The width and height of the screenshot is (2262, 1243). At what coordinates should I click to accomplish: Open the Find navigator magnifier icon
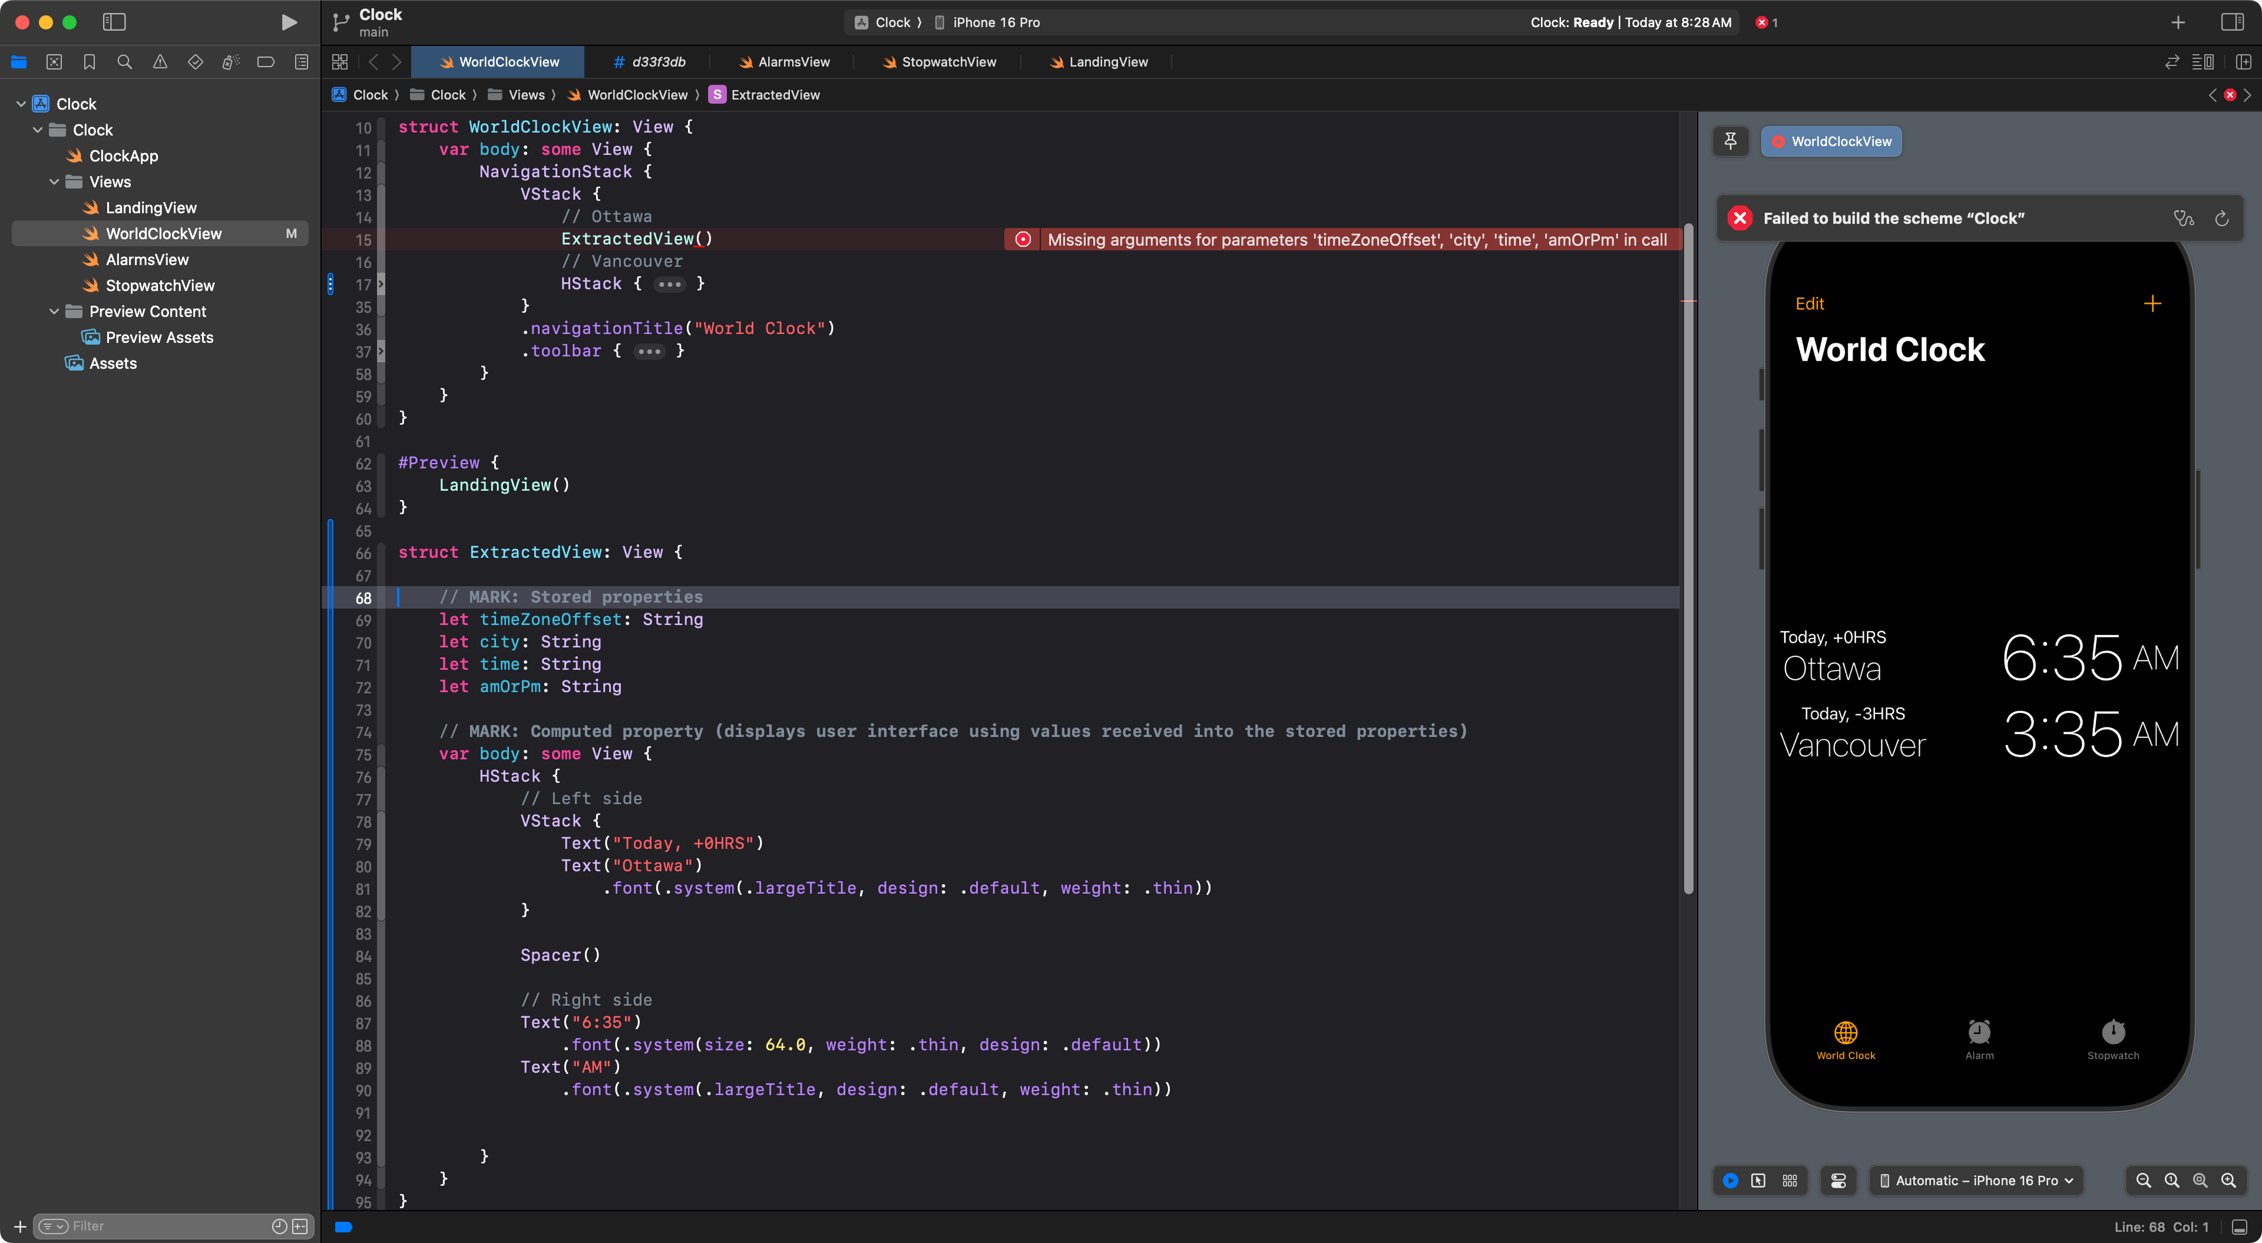pyautogui.click(x=125, y=61)
